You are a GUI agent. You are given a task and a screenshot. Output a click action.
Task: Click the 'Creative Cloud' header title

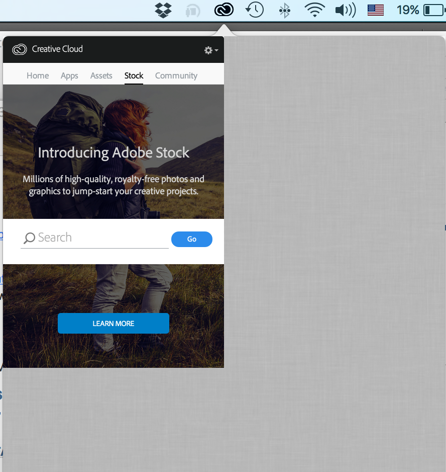(57, 49)
